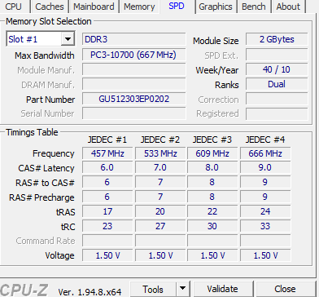The height and width of the screenshot is (297, 319).
Task: Click tRC value 27
Action: click(x=160, y=226)
